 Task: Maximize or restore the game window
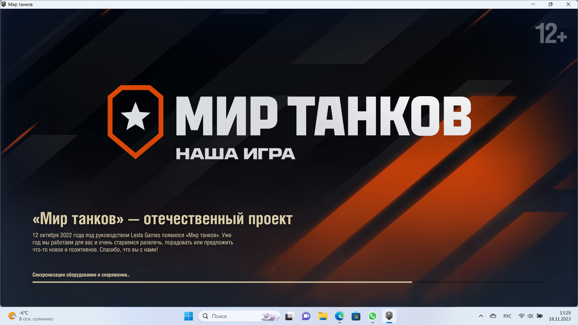tap(550, 4)
